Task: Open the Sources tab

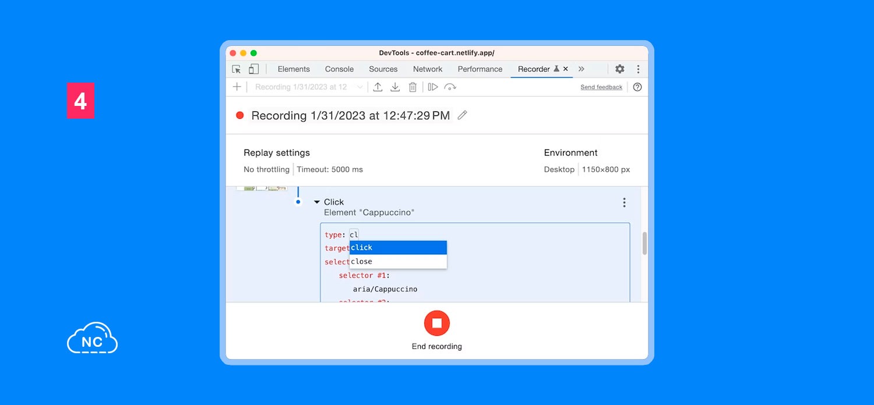Action: [x=383, y=69]
